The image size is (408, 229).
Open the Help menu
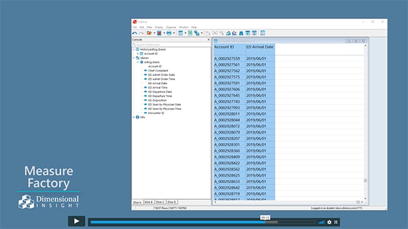[194, 27]
